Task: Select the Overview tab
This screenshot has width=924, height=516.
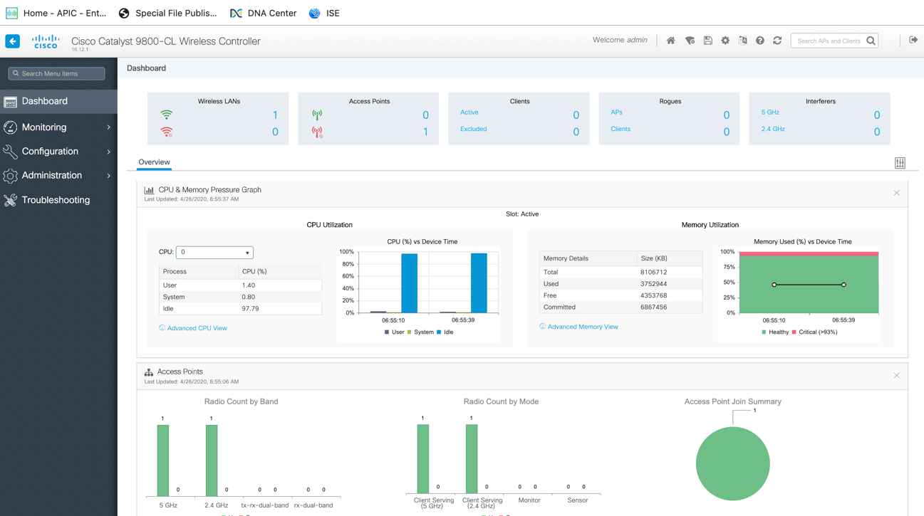Action: pyautogui.click(x=154, y=162)
